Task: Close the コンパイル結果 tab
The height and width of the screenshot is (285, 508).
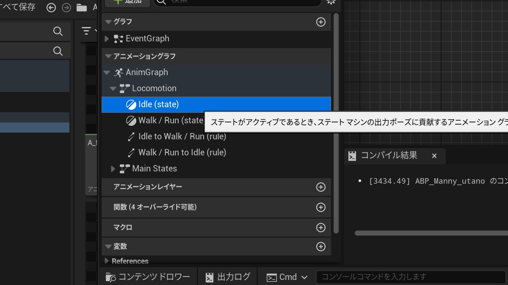Action: point(434,156)
